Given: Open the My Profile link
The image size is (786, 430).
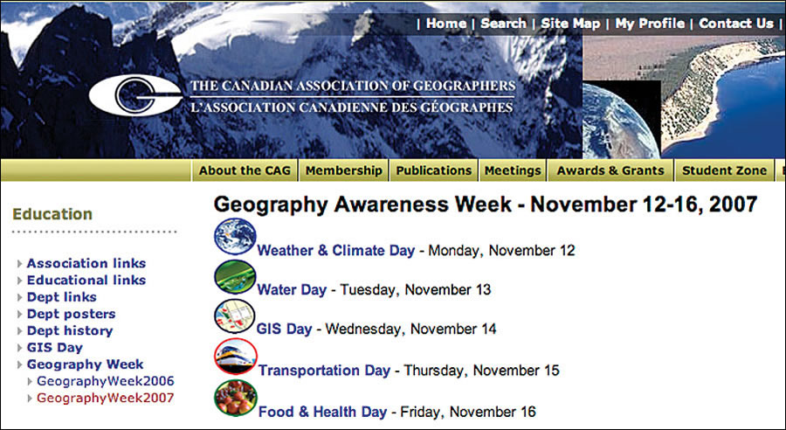Looking at the screenshot, I should 650,24.
